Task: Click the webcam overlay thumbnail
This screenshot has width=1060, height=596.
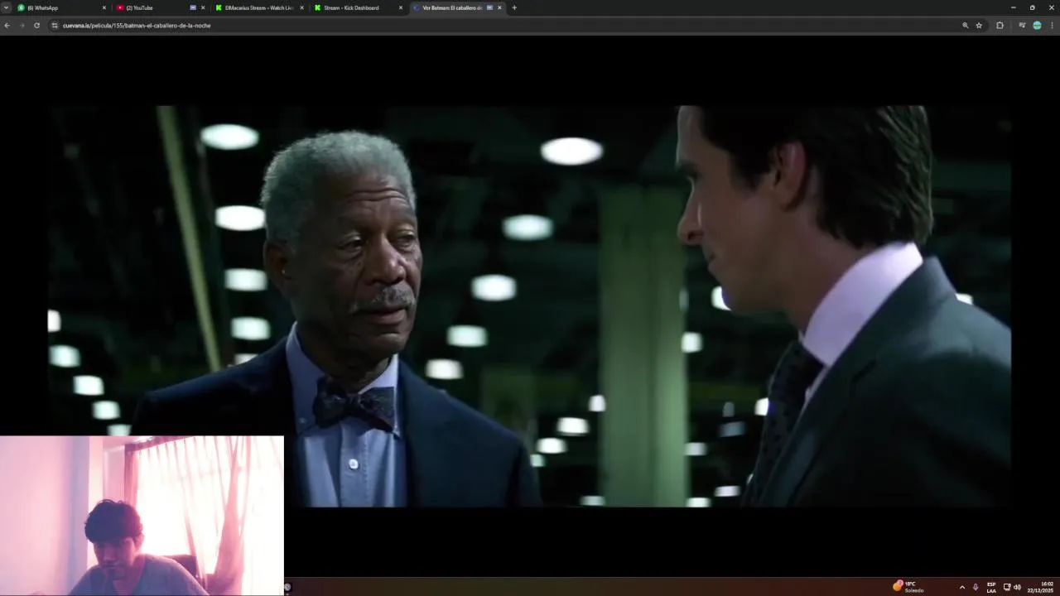Action: click(x=142, y=516)
